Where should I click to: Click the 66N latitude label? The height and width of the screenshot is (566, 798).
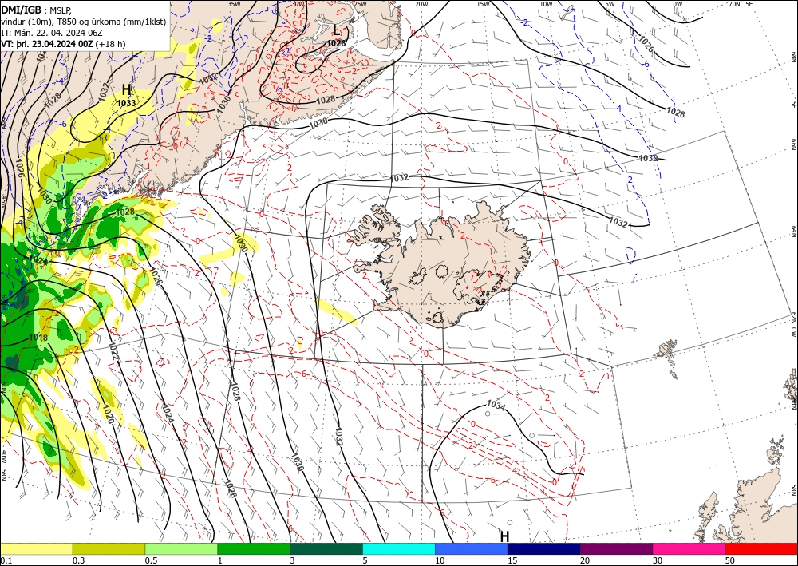(793, 145)
